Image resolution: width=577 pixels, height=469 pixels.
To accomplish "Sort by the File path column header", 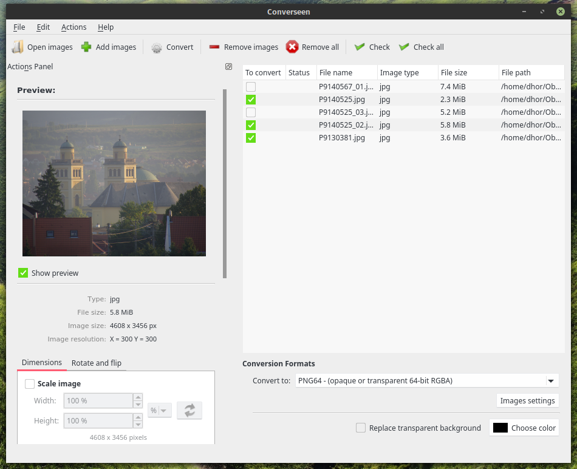I will point(531,72).
